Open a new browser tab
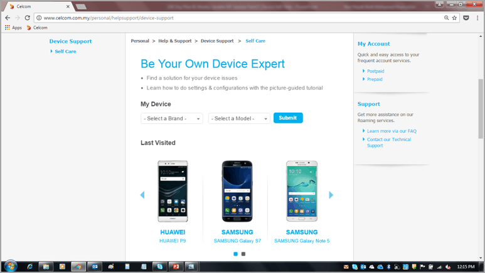The height and width of the screenshot is (273, 485). [x=81, y=6]
